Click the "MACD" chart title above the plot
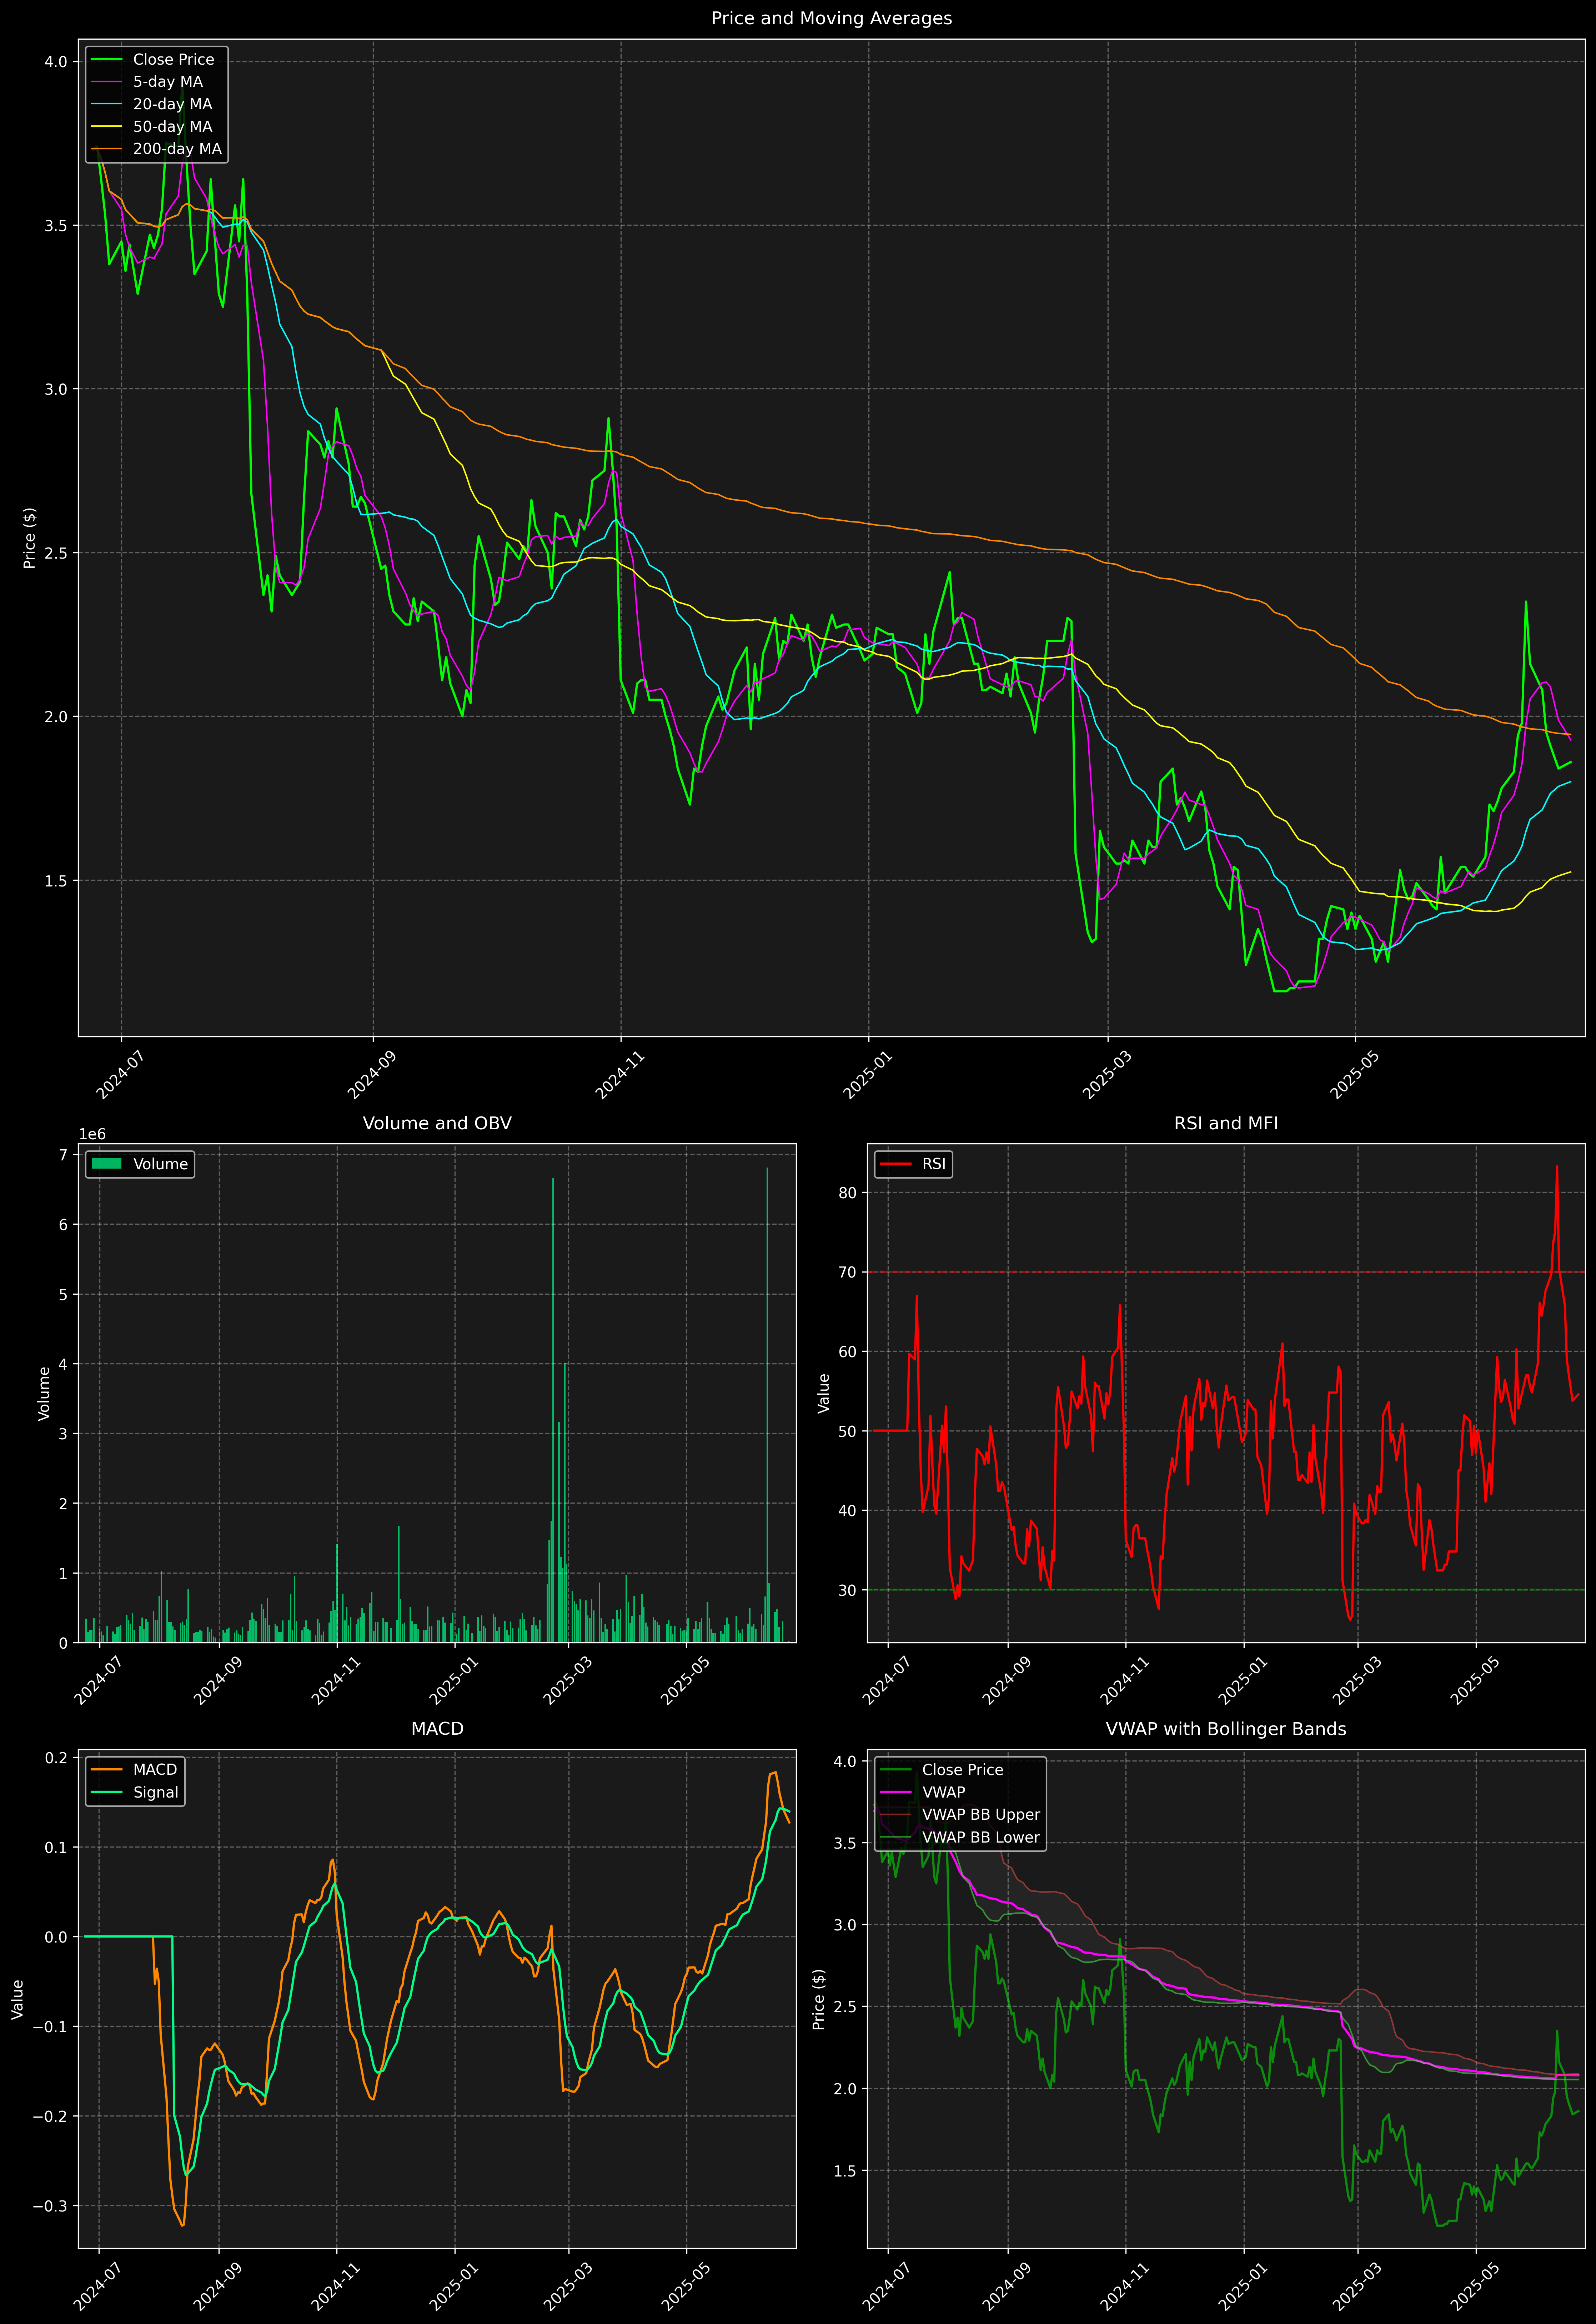The image size is (1596, 2324). [437, 1729]
